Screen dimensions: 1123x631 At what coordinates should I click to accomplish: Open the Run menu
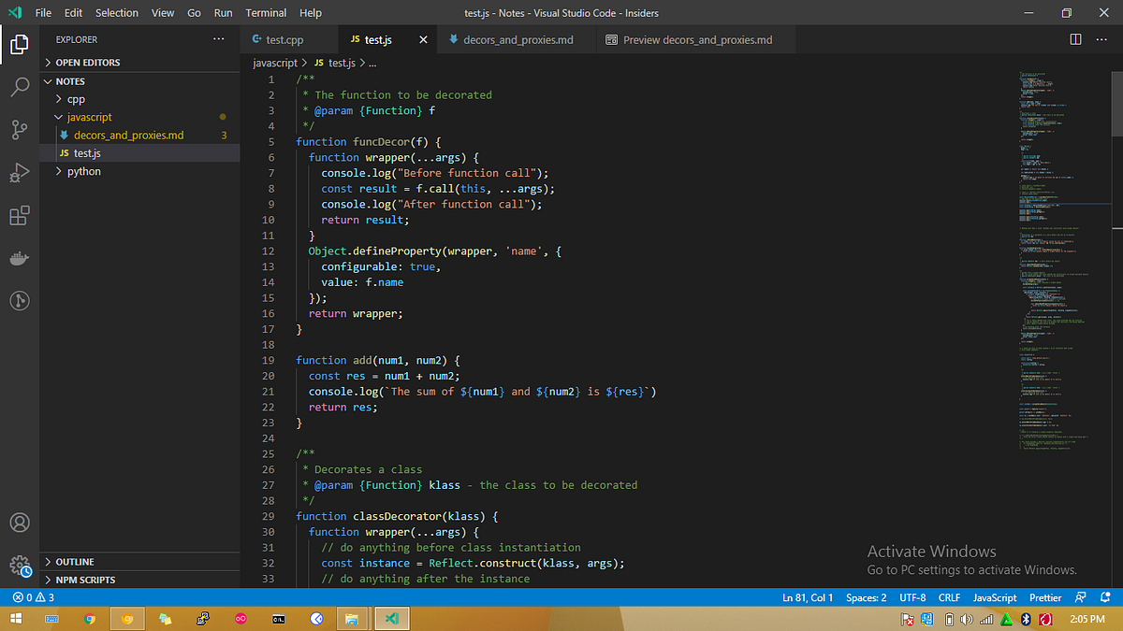pos(223,13)
